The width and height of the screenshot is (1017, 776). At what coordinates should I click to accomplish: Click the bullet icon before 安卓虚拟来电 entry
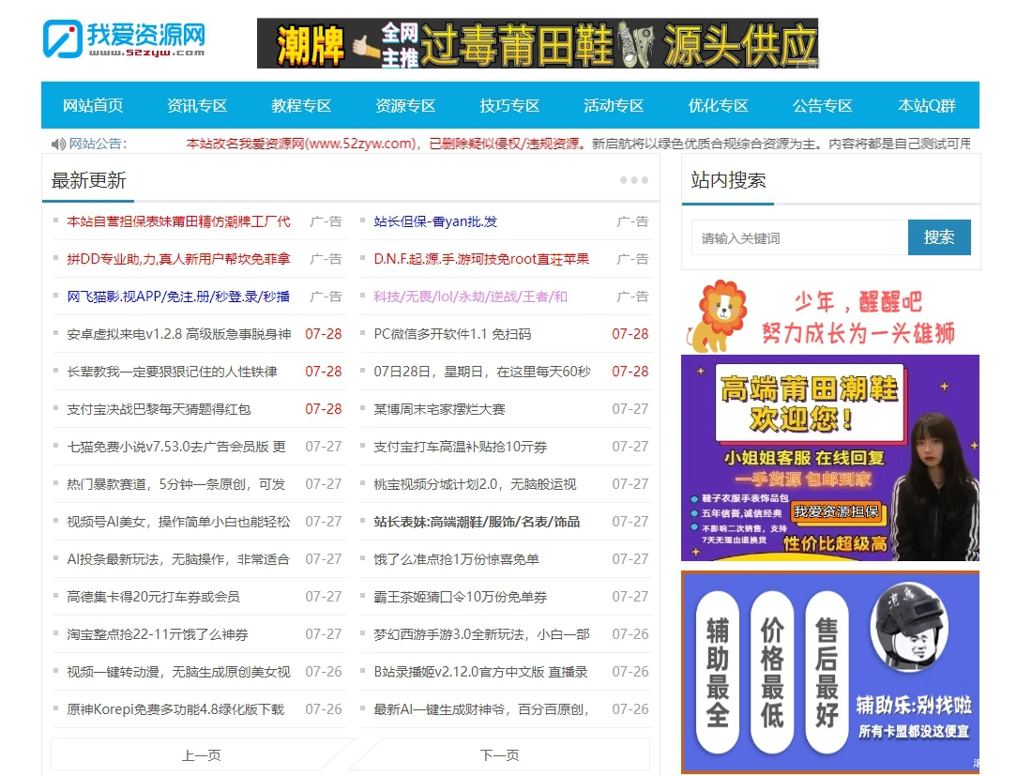pyautogui.click(x=56, y=334)
